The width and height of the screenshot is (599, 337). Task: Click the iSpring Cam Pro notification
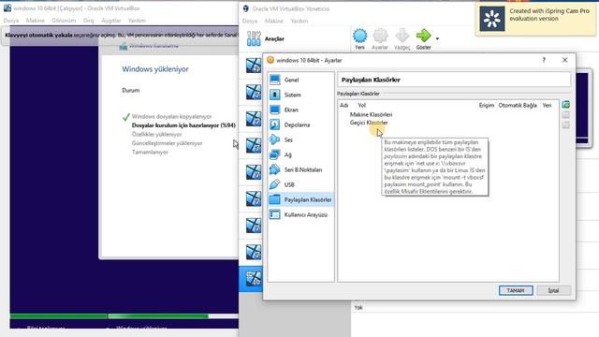point(534,19)
